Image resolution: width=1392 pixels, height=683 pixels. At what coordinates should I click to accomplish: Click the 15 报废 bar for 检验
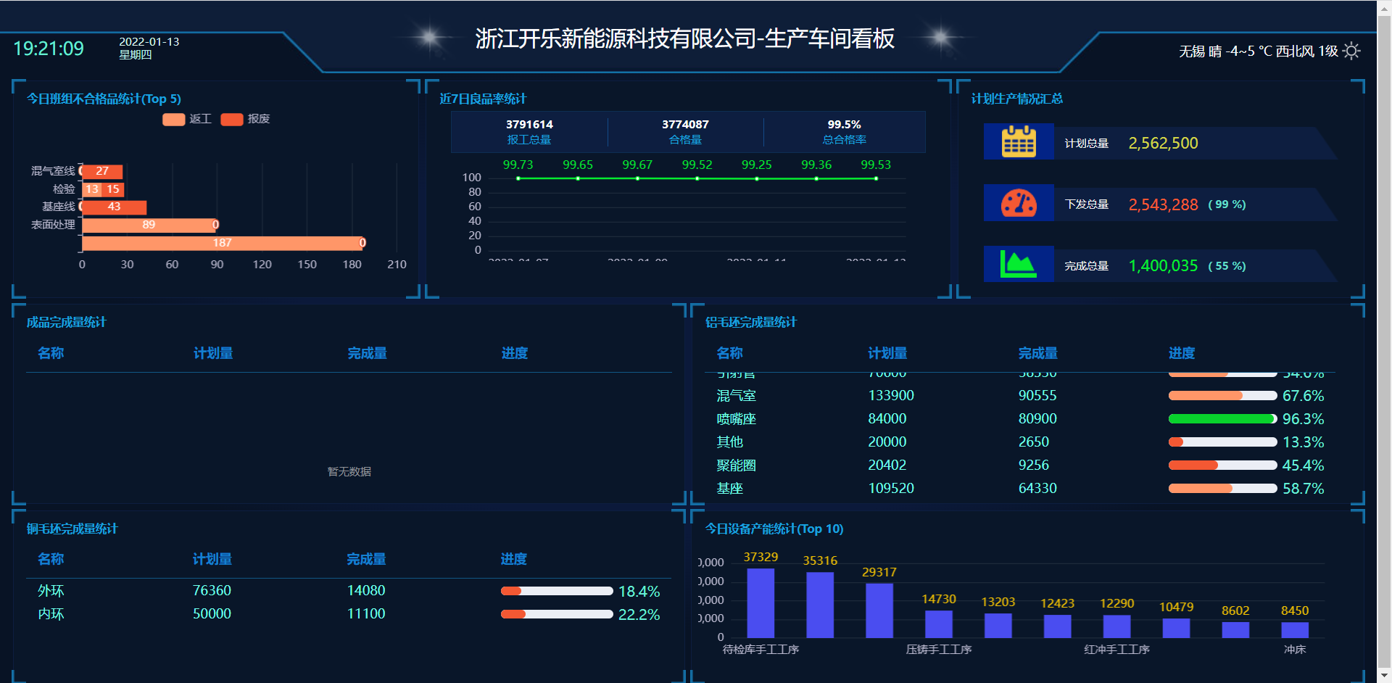(x=113, y=189)
